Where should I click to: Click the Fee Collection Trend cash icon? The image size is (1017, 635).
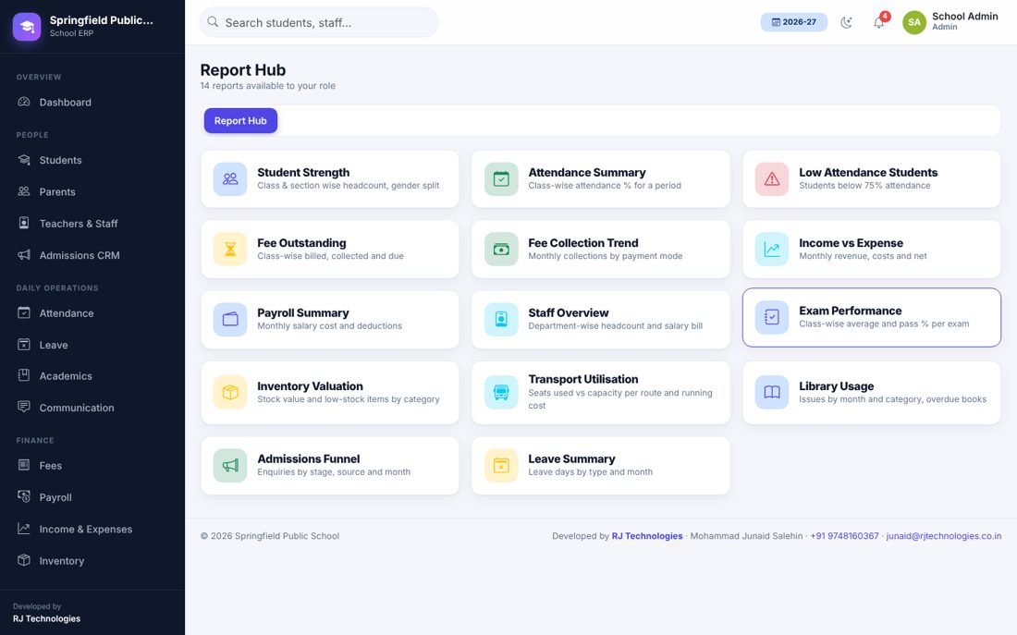[x=501, y=249]
